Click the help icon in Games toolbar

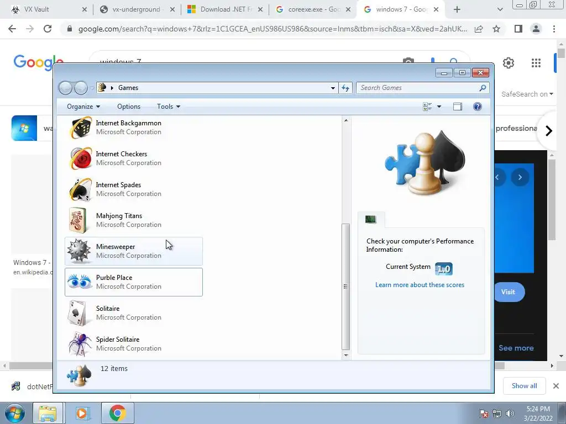(477, 107)
